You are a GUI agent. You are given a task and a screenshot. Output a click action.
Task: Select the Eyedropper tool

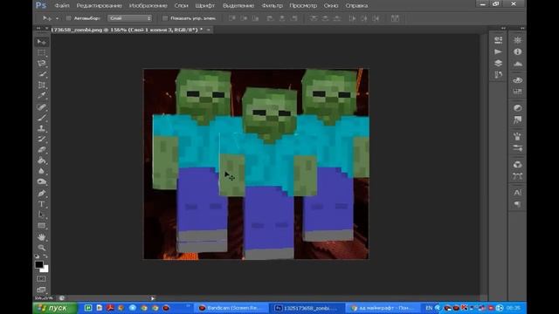tap(41, 96)
